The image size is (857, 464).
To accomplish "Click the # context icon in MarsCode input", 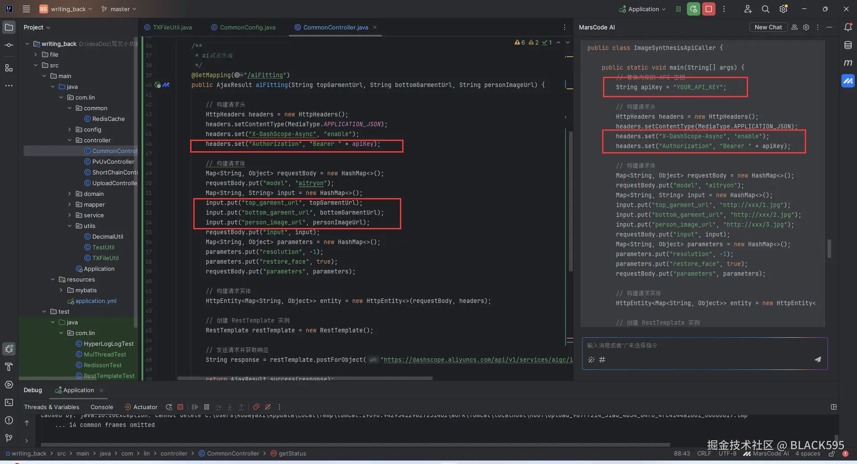I will 602,360.
